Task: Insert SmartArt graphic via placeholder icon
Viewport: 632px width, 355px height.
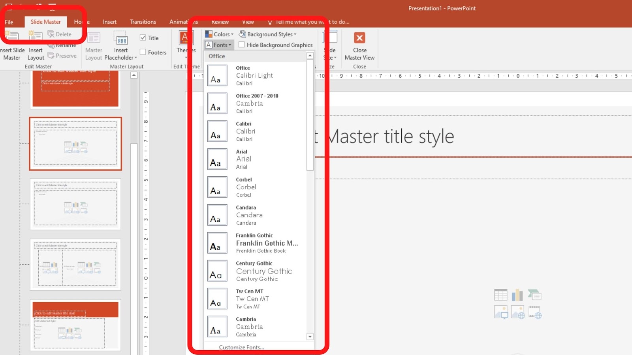Action: click(534, 295)
